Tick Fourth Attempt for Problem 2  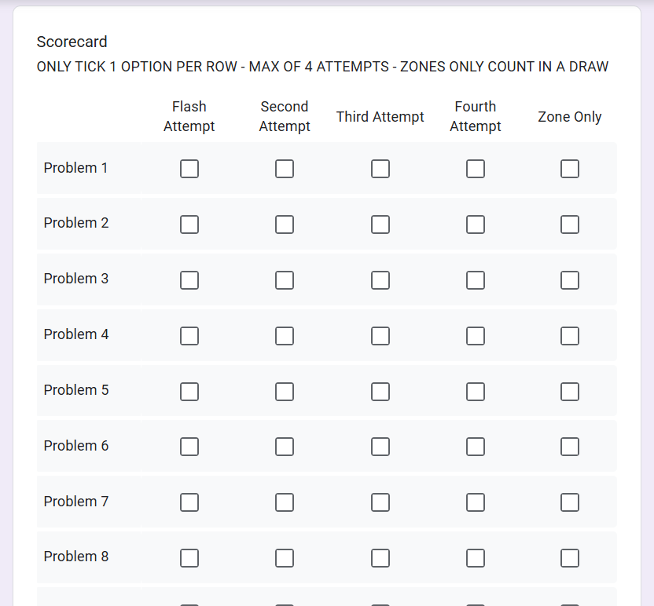[x=476, y=225]
